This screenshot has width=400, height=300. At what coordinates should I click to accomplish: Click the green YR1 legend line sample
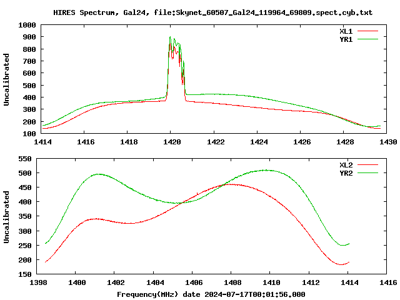[x=367, y=39]
